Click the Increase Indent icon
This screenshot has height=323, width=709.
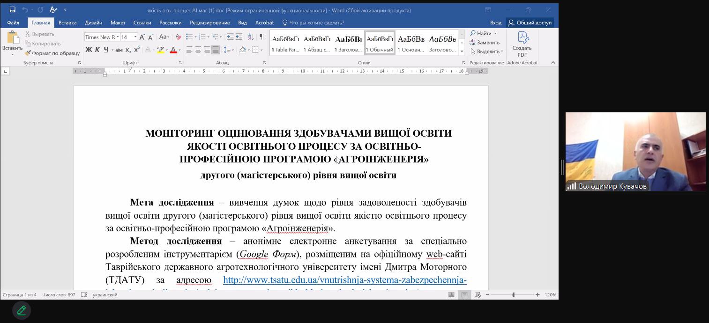pyautogui.click(x=239, y=37)
